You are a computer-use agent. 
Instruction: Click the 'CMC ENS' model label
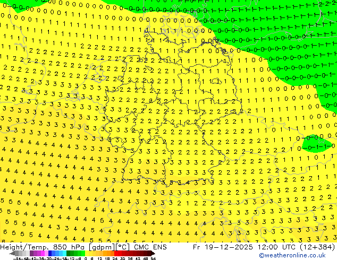click(150, 247)
